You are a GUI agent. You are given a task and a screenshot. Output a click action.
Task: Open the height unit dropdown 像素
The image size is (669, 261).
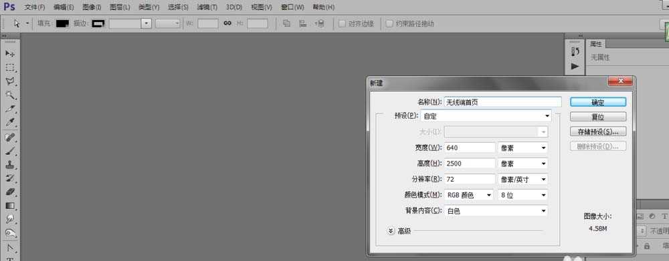click(x=523, y=164)
